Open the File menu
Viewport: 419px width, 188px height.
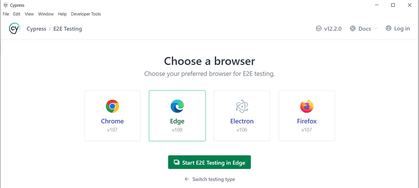coord(6,14)
